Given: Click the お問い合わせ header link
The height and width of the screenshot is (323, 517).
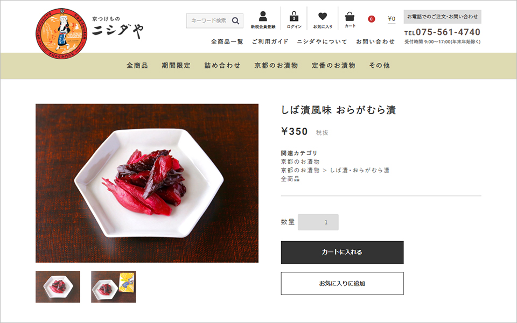Looking at the screenshot, I should click(x=375, y=41).
